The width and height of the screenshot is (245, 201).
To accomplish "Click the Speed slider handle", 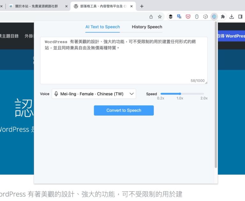I will [180, 94].
